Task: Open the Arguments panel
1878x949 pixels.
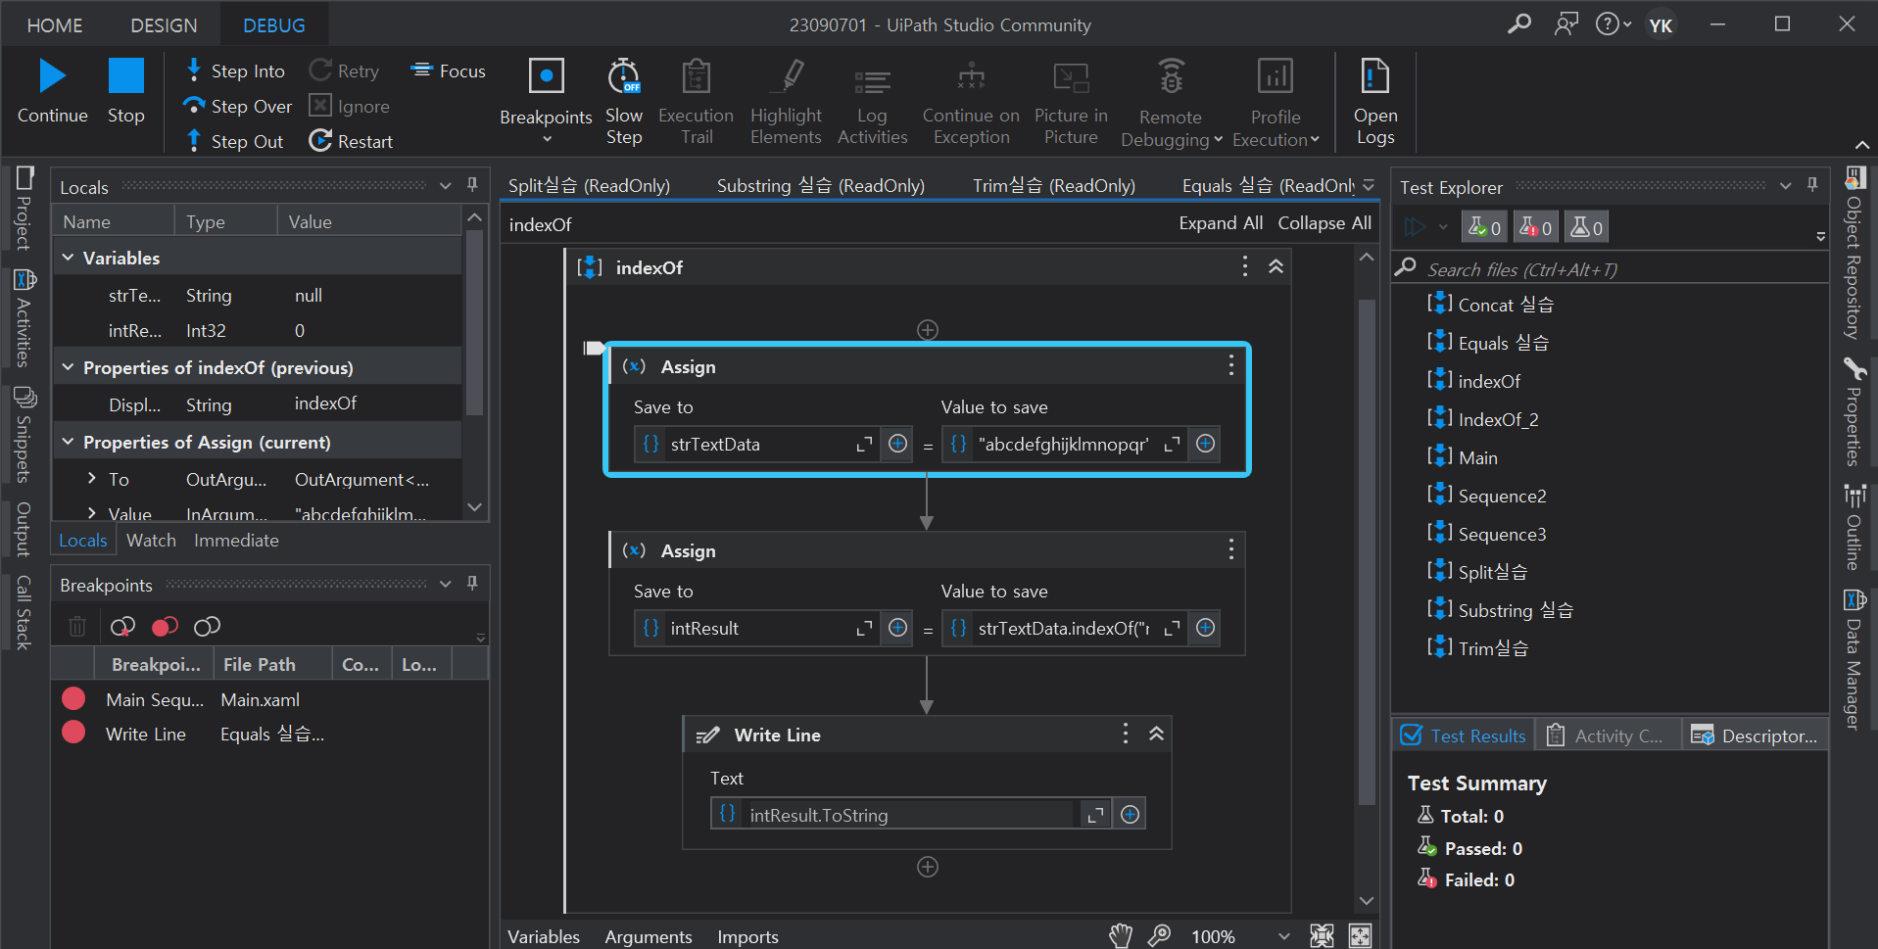Action: pyautogui.click(x=649, y=936)
